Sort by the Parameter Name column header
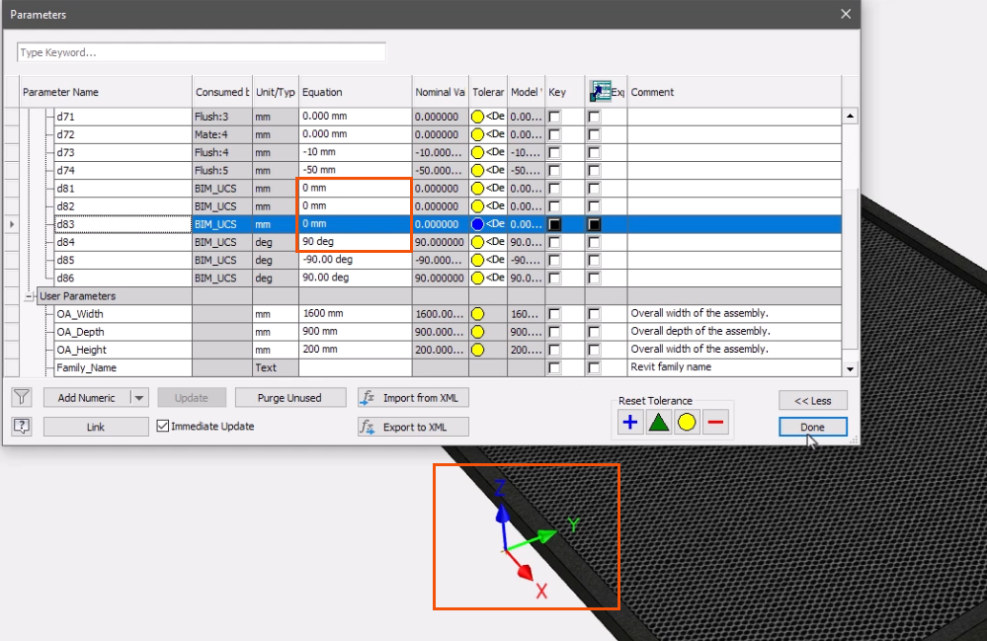Viewport: 987px width, 641px height. pos(106,92)
